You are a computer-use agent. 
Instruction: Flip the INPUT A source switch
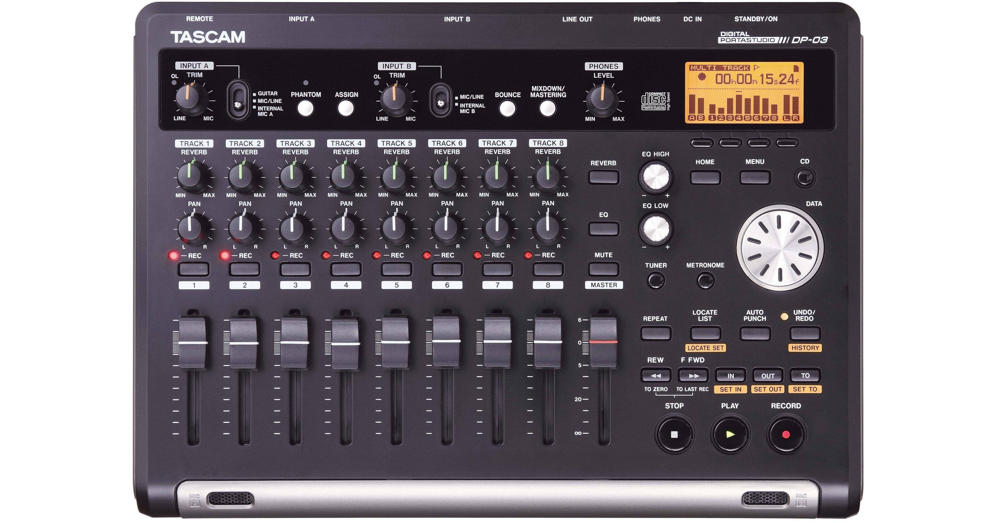click(x=239, y=100)
